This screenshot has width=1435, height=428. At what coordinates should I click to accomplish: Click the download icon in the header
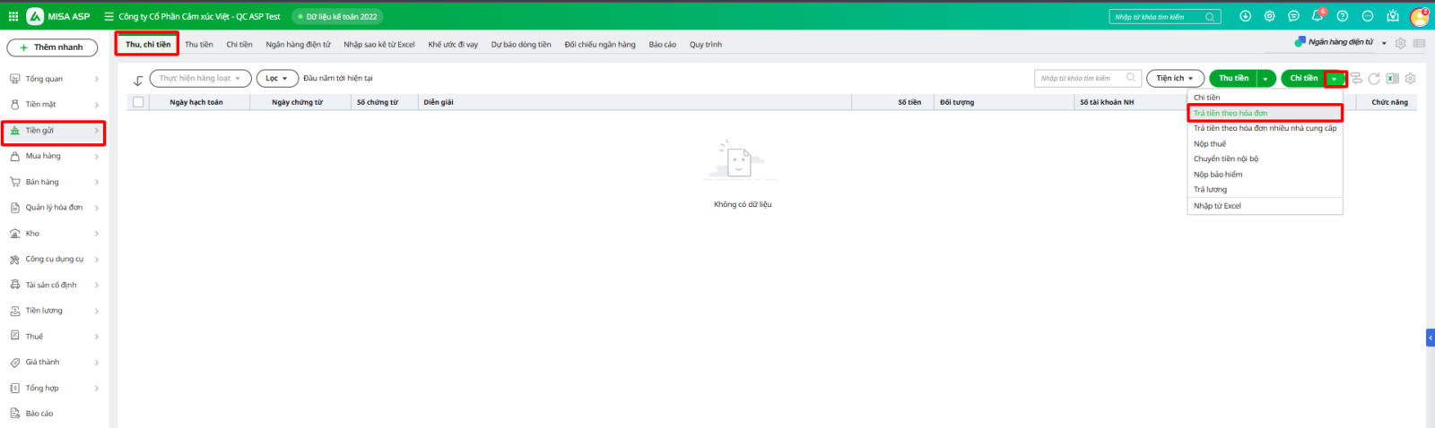click(x=1245, y=16)
